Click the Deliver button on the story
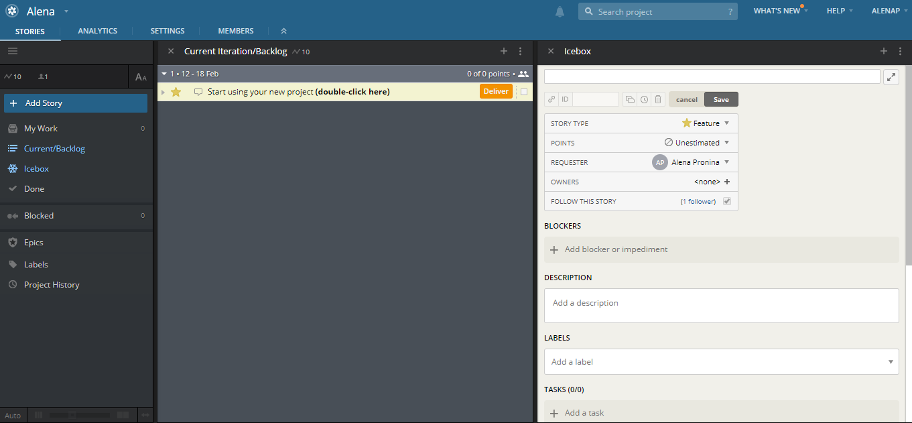Image resolution: width=912 pixels, height=423 pixels. coord(496,92)
